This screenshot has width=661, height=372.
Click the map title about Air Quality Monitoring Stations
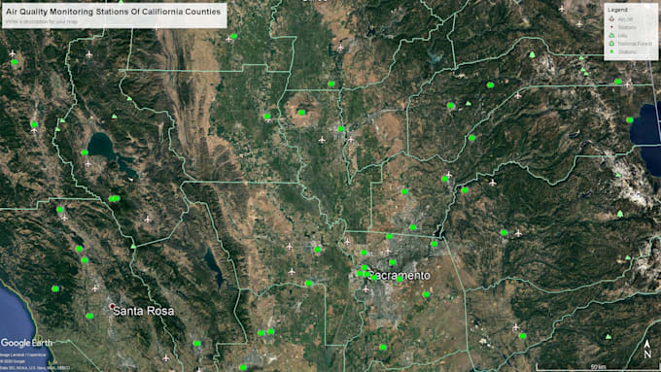114,12
